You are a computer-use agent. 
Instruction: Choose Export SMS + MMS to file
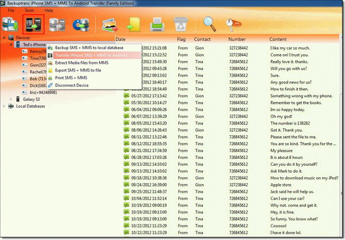pos(94,70)
